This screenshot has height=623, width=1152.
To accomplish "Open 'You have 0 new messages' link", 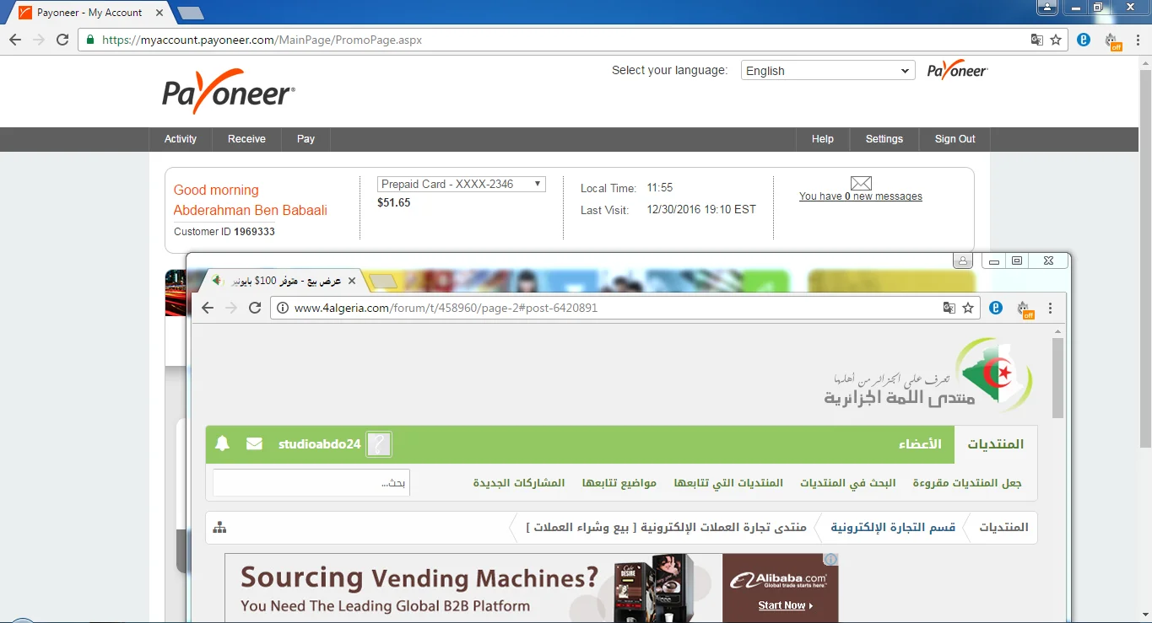I will (x=860, y=196).
